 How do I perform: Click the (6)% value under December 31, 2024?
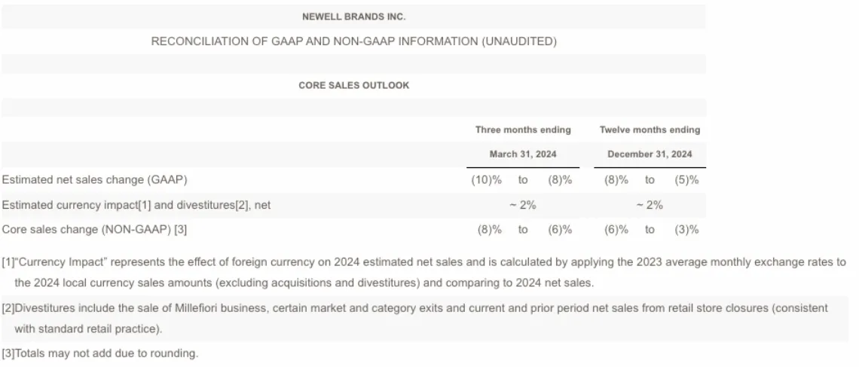coord(616,230)
